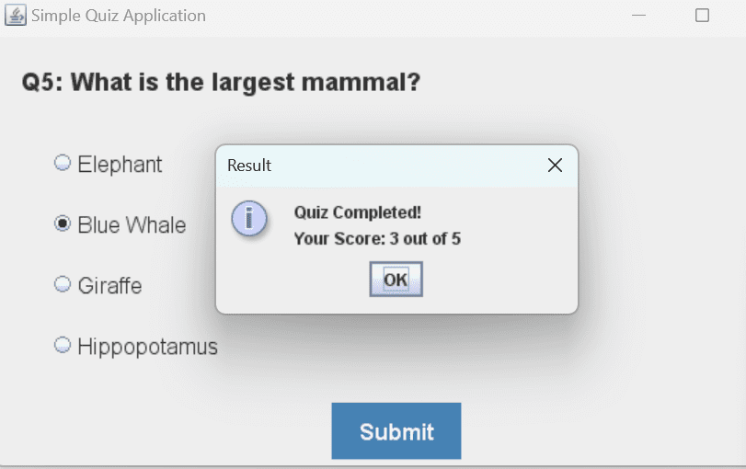Image resolution: width=746 pixels, height=469 pixels.
Task: Click the Hippopotamus option label text
Action: (147, 347)
